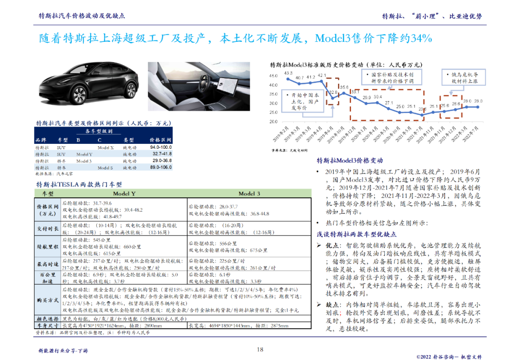Click footer text 新能源行业分享-下游

click(x=63, y=351)
